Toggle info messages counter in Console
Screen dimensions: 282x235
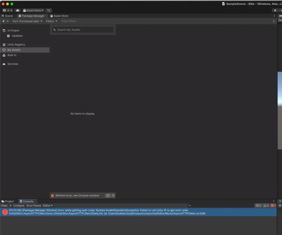coord(258,206)
